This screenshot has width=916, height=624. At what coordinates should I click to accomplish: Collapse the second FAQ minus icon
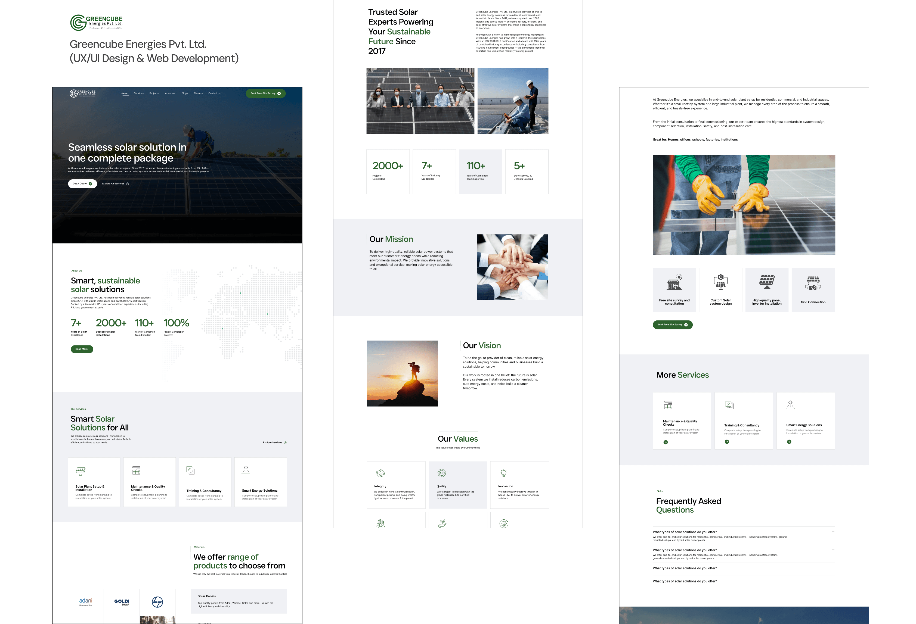click(833, 550)
